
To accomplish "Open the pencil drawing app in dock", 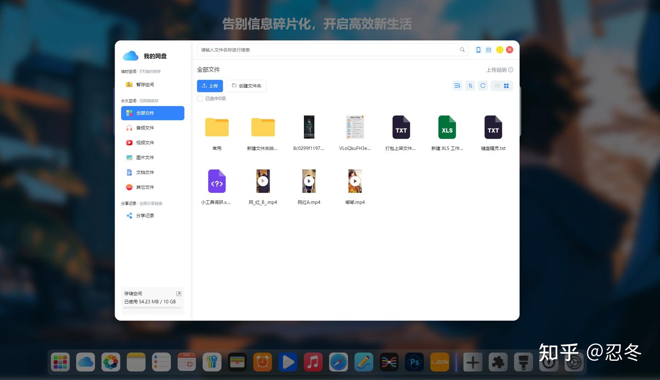I will tap(364, 362).
